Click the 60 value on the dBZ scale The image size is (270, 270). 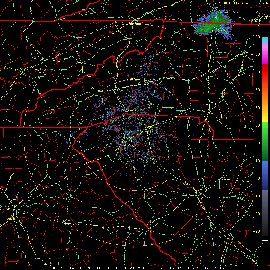(x=258, y=72)
